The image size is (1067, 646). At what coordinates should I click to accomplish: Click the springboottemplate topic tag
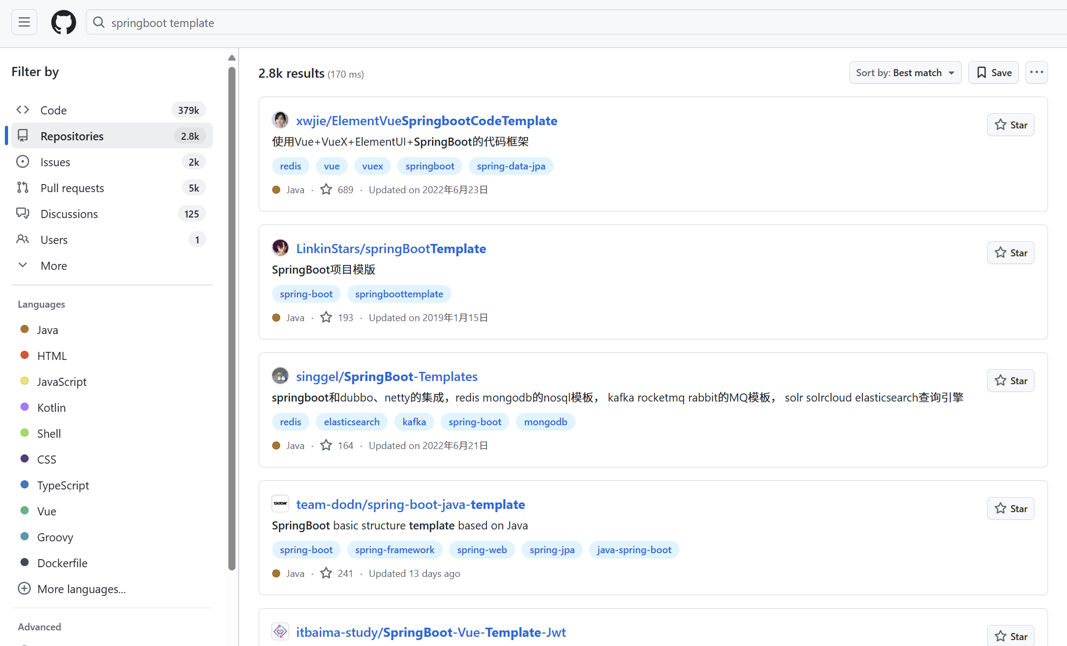pos(399,294)
